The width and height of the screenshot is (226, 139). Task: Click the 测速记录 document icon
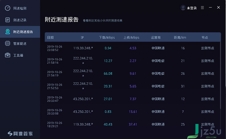point(8,20)
